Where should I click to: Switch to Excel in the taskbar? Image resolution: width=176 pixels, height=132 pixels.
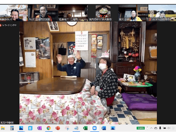[x=85, y=128]
